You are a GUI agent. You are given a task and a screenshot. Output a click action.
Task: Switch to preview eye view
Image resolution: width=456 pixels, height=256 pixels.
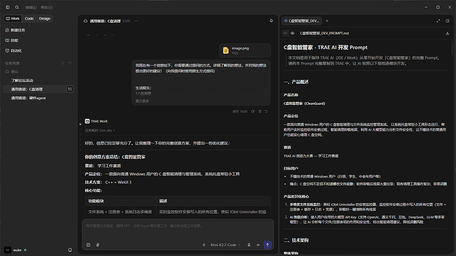[293, 34]
